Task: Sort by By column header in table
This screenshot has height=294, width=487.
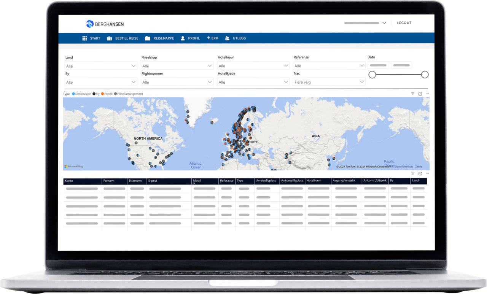Action: tap(399, 181)
